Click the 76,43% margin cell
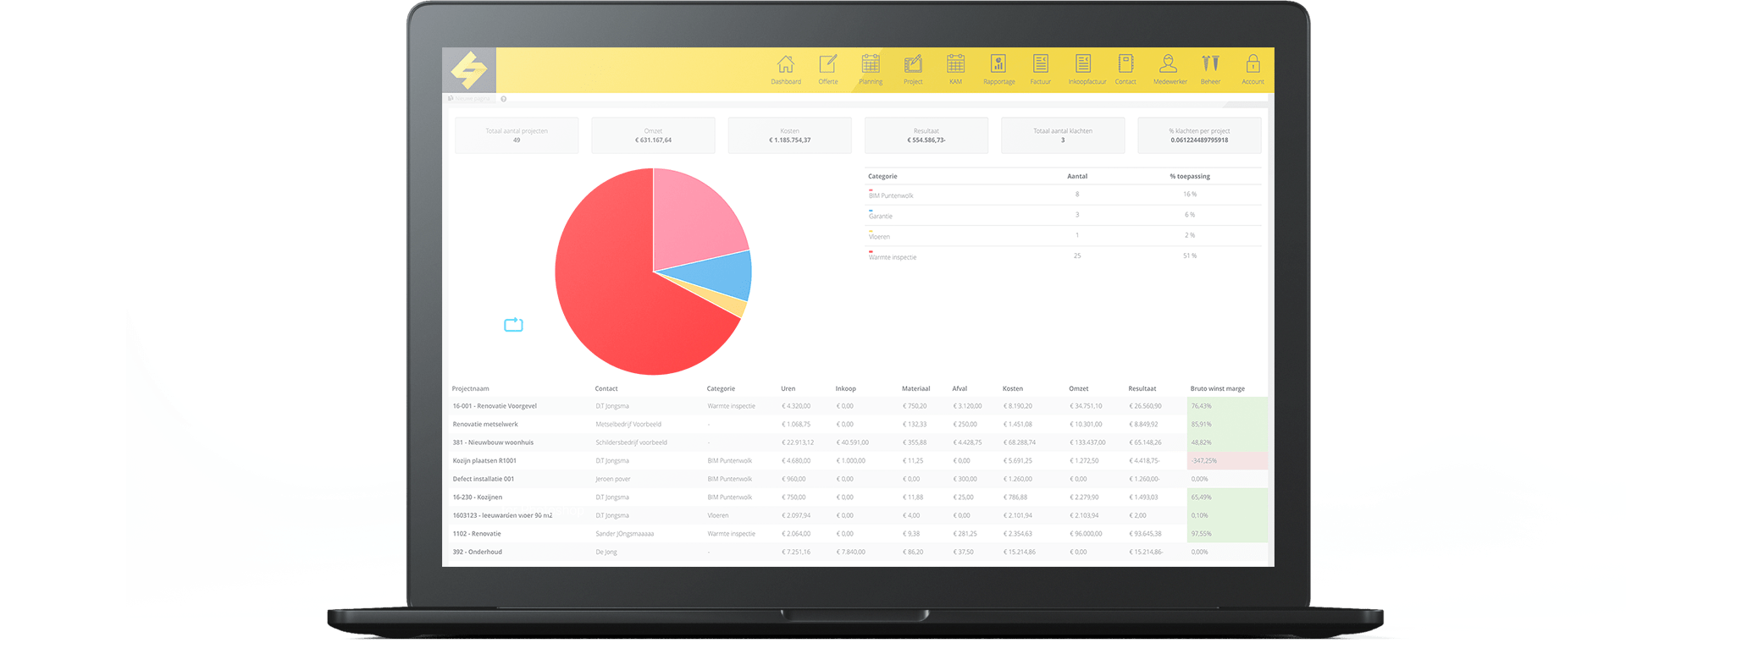 pos(1228,406)
